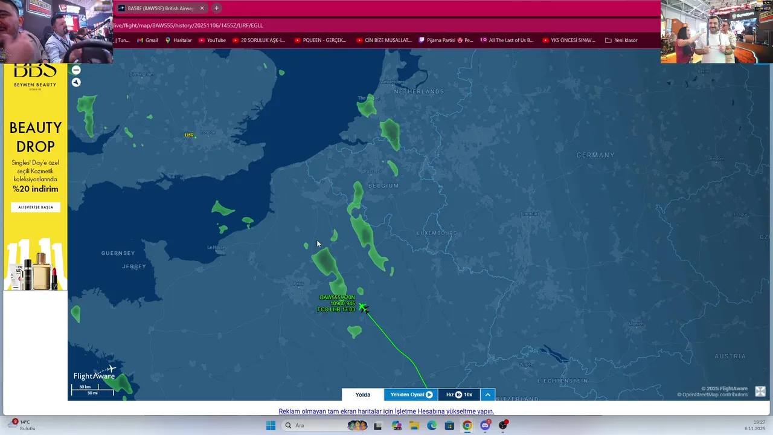Image resolution: width=773 pixels, height=435 pixels.
Task: Open the CİN BİZE MUSALLAT bookmark
Action: (383, 40)
